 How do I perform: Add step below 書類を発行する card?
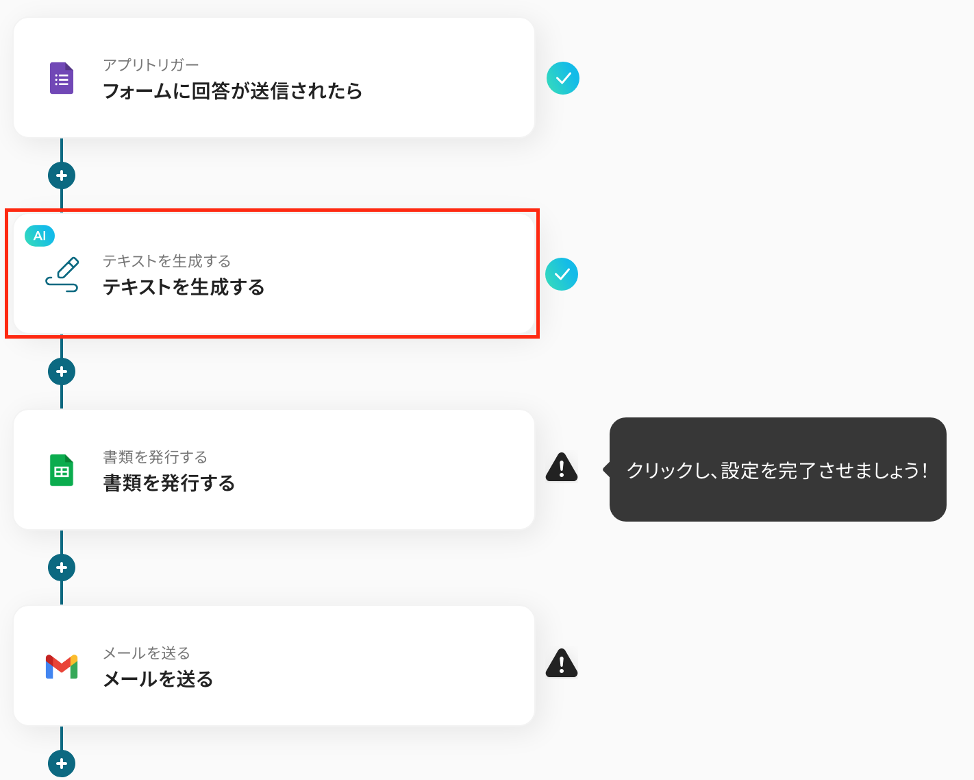(62, 568)
